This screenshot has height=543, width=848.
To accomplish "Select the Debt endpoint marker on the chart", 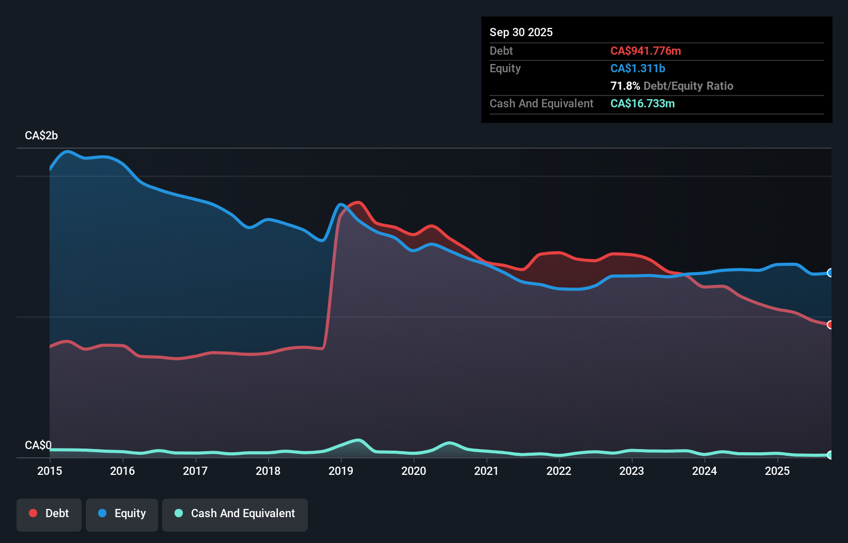I will [830, 325].
